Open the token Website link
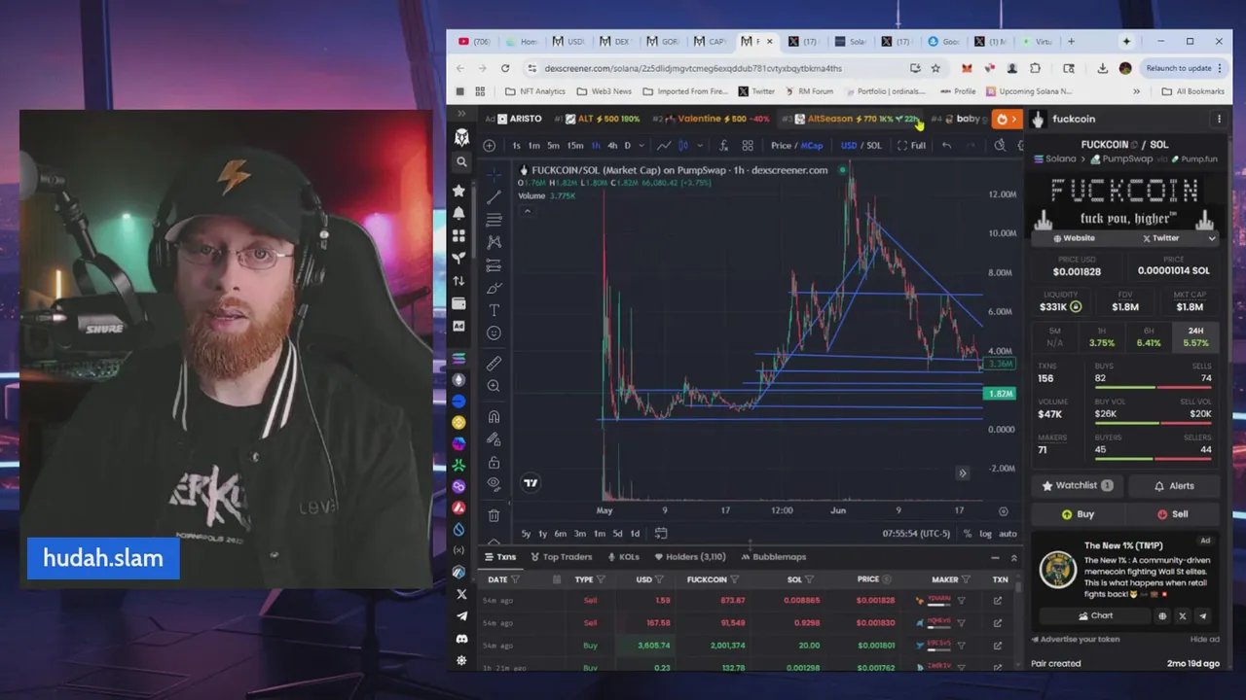This screenshot has height=700, width=1246. pos(1074,238)
